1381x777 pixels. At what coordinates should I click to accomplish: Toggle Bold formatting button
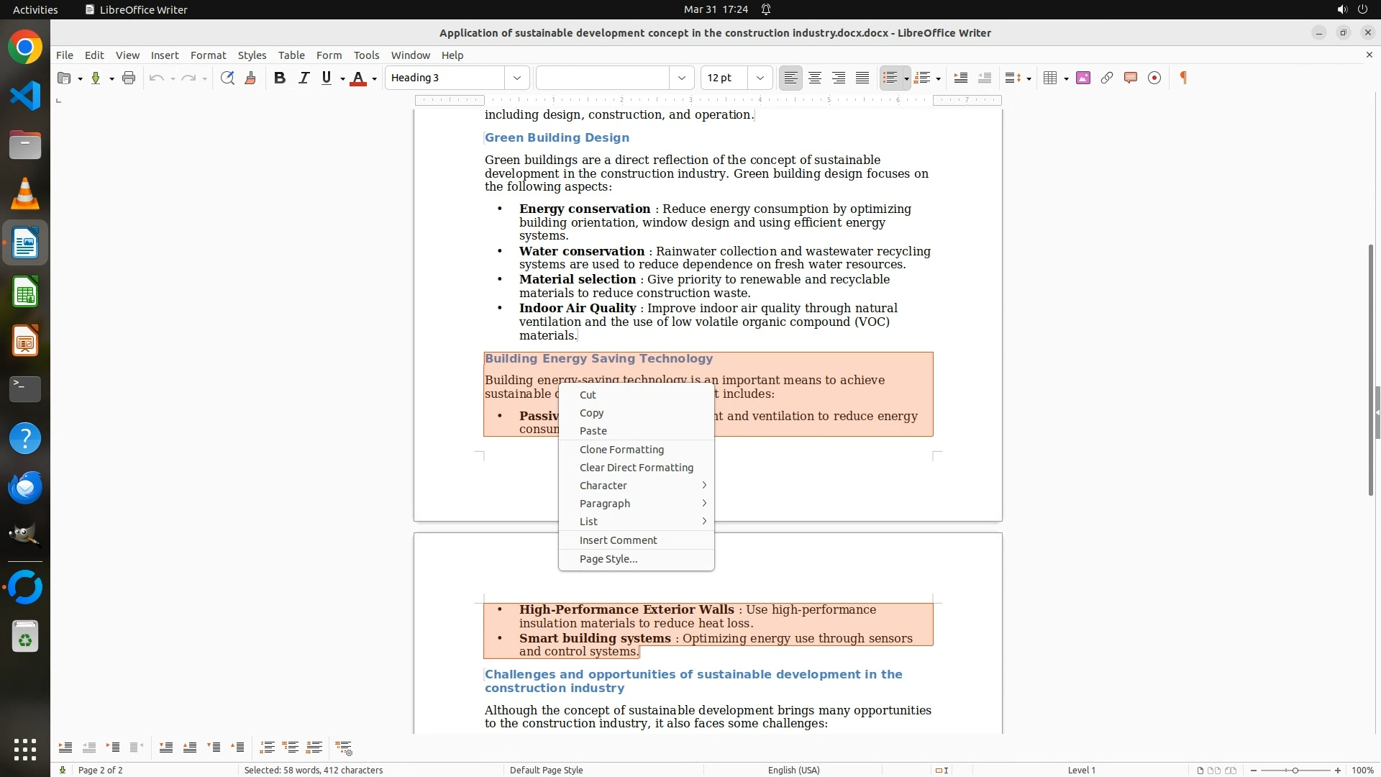(280, 78)
